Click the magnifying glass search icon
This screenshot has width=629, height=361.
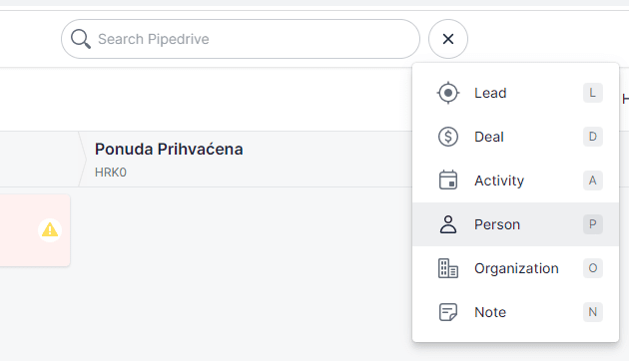[81, 39]
